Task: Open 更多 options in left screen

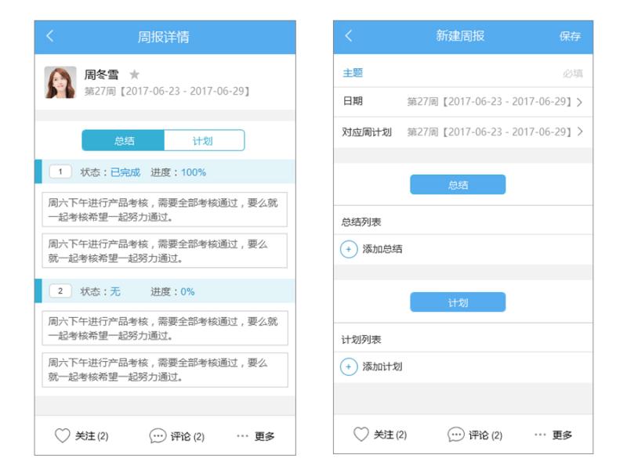Action: coord(256,436)
